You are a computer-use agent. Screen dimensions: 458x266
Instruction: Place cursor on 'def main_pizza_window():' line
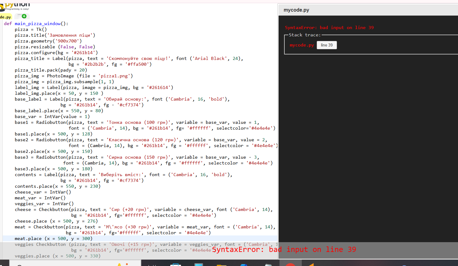point(36,24)
